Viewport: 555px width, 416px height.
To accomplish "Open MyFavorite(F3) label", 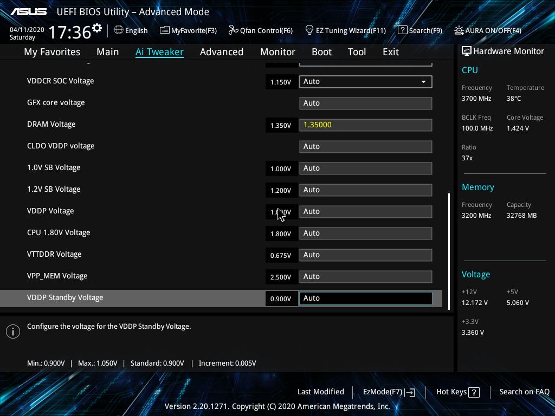I will click(194, 30).
